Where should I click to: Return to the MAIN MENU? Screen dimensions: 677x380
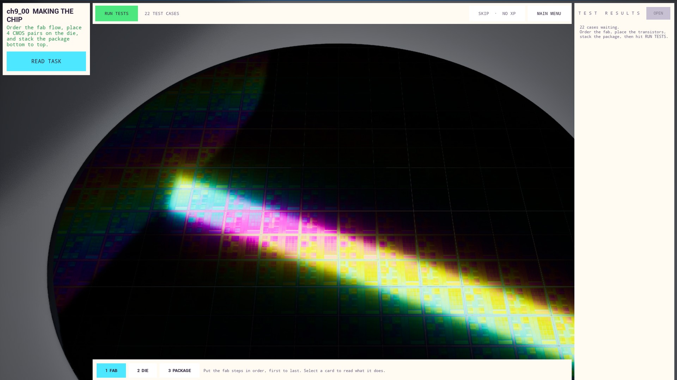[x=549, y=13]
